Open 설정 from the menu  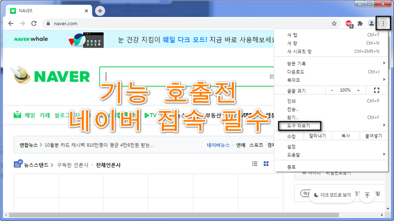(331, 146)
